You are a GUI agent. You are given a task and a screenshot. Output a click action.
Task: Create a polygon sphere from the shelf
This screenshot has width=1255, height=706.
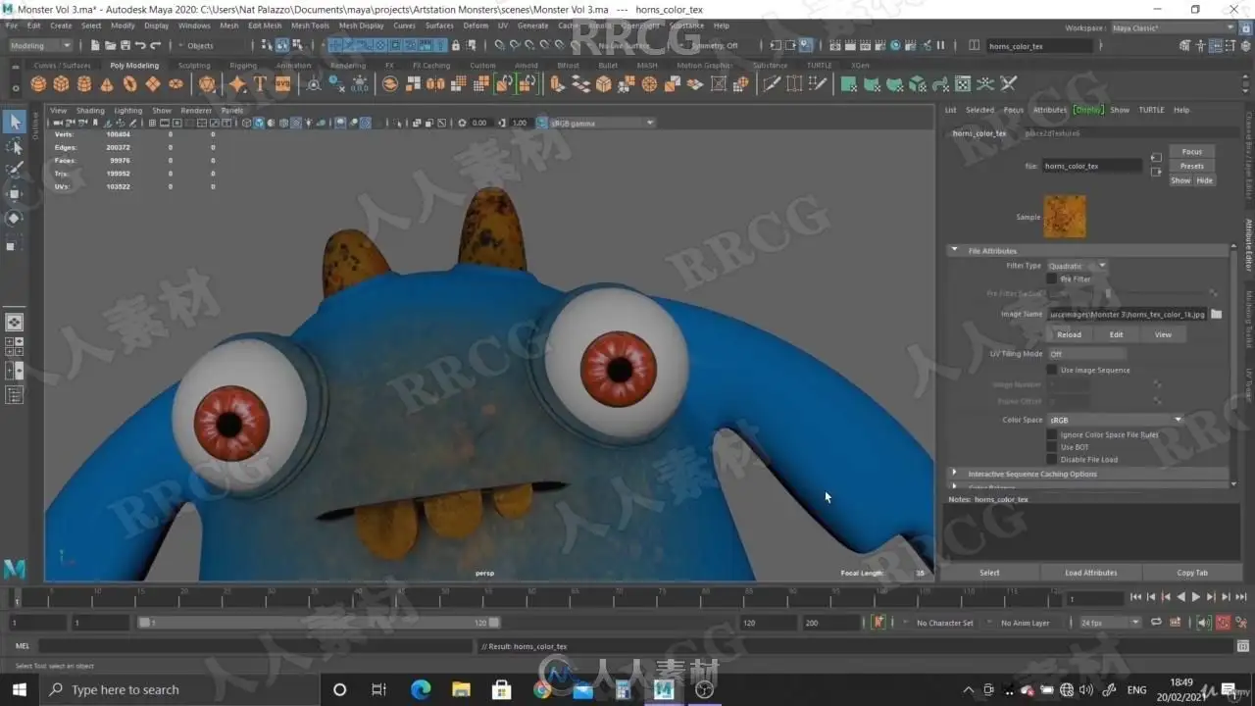pyautogui.click(x=38, y=84)
